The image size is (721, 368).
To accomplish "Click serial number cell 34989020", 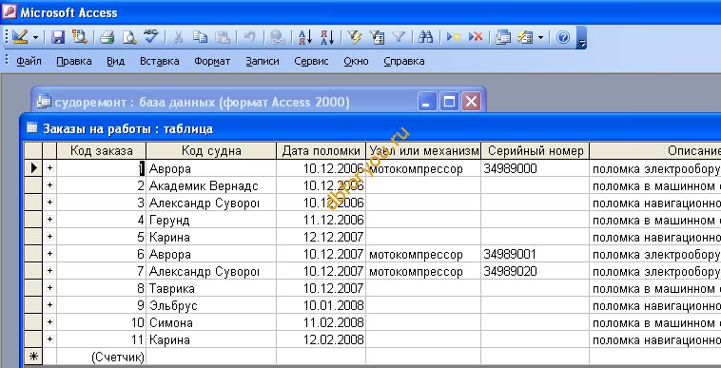I will 535,271.
